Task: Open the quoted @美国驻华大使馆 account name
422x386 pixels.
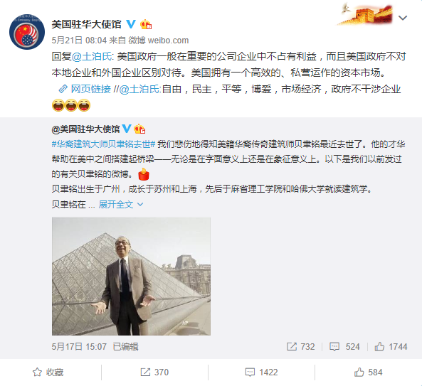Action: [x=86, y=129]
